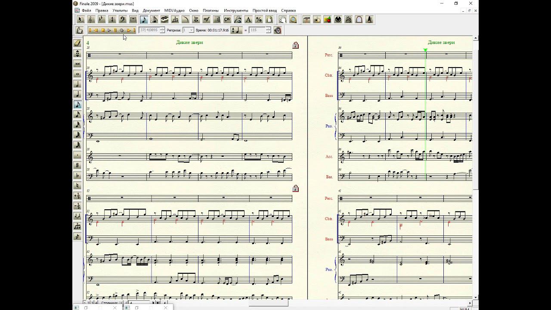Toggle the tie tool

[x=77, y=216]
